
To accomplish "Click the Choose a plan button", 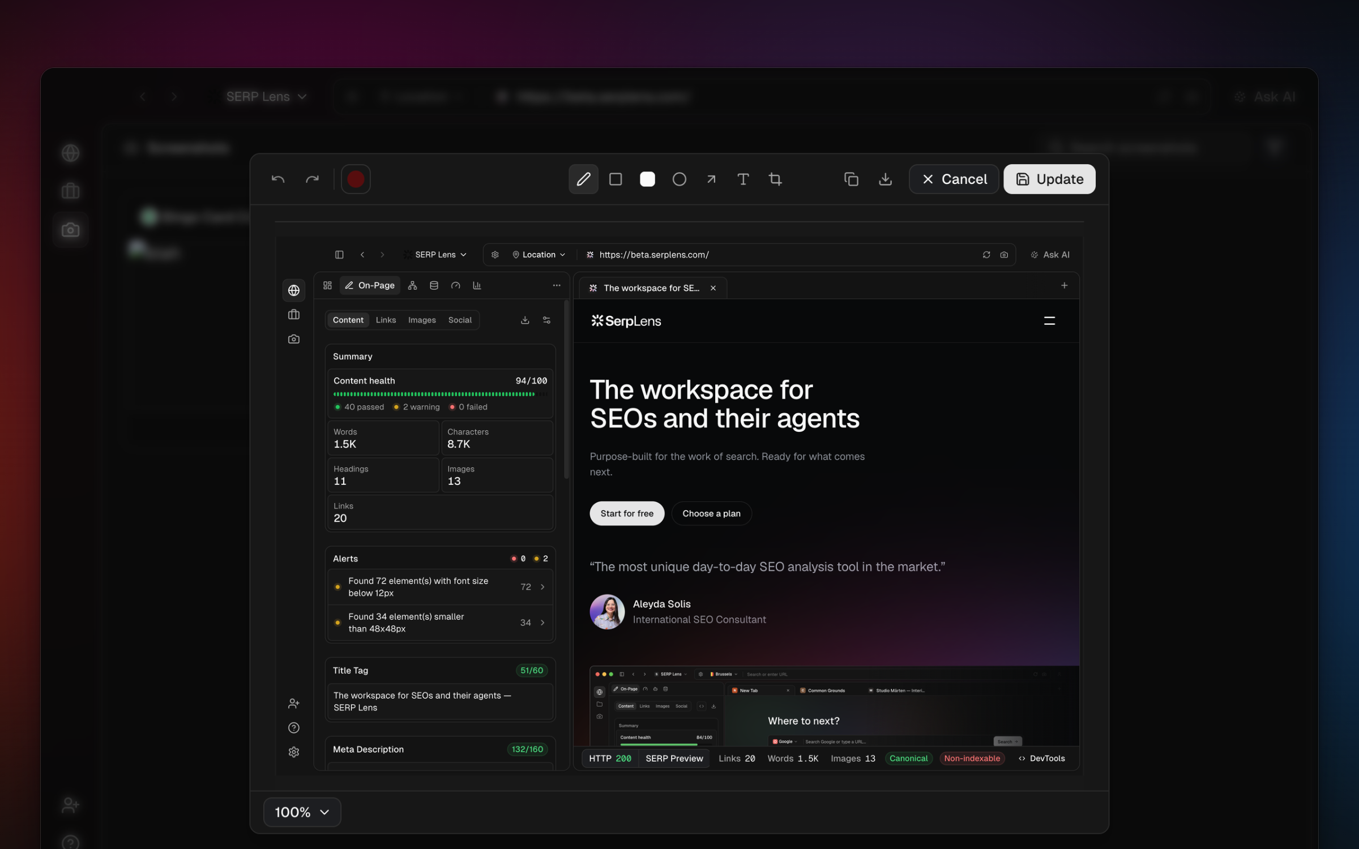I will tap(711, 513).
